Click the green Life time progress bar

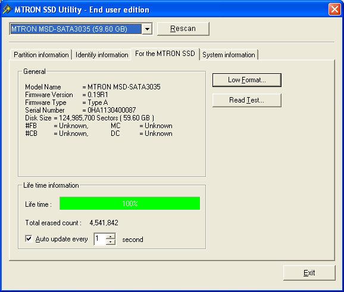(x=130, y=203)
